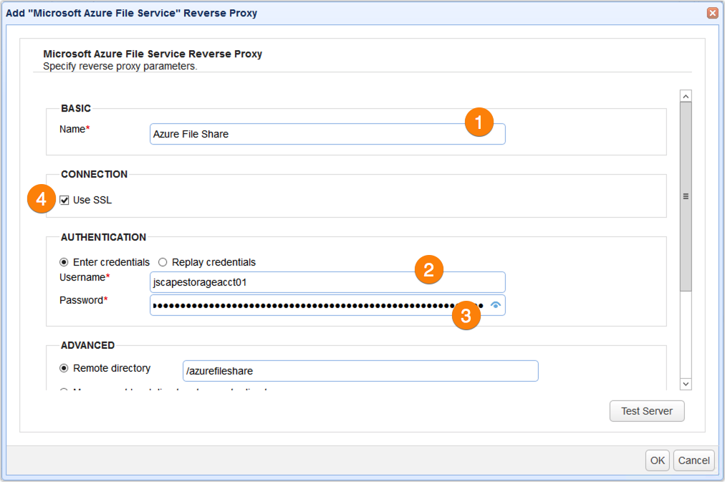
Task: Close the Add Reverse Proxy dialog
Action: point(712,13)
